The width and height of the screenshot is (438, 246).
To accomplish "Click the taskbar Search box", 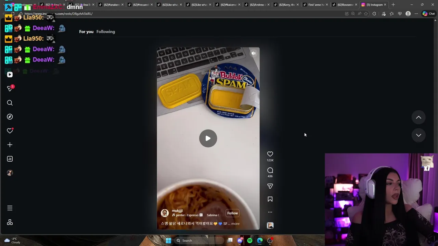I will (x=198, y=241).
